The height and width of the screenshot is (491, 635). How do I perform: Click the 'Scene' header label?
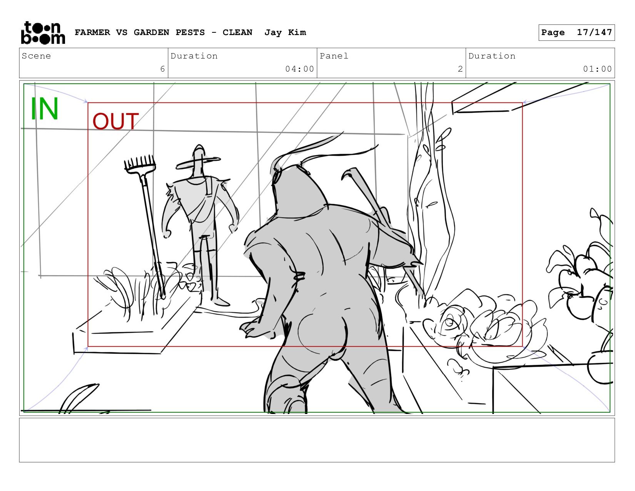[x=36, y=56]
